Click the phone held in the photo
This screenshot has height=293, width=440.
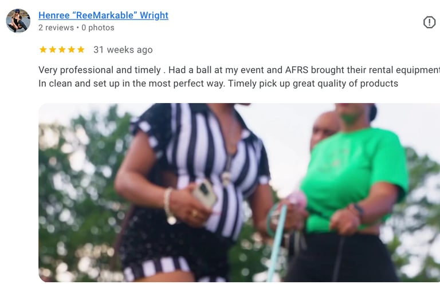(x=205, y=193)
